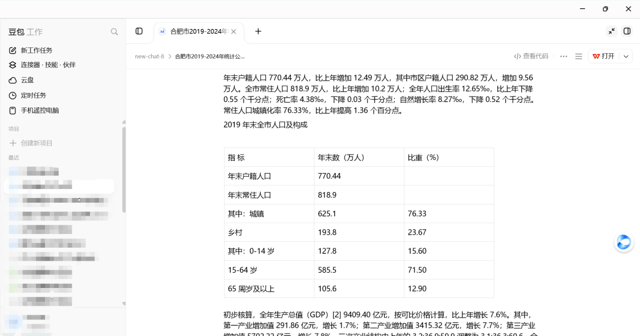Click the value 12.90
This screenshot has height=336, width=640.
click(417, 289)
